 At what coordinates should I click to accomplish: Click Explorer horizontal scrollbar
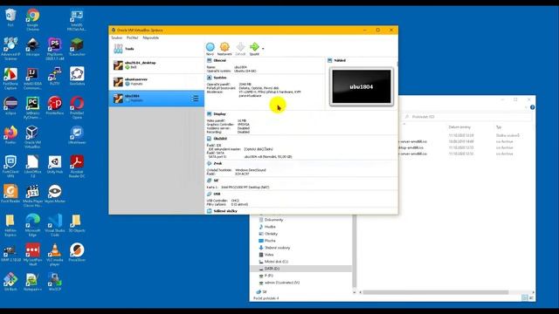tap(436, 292)
